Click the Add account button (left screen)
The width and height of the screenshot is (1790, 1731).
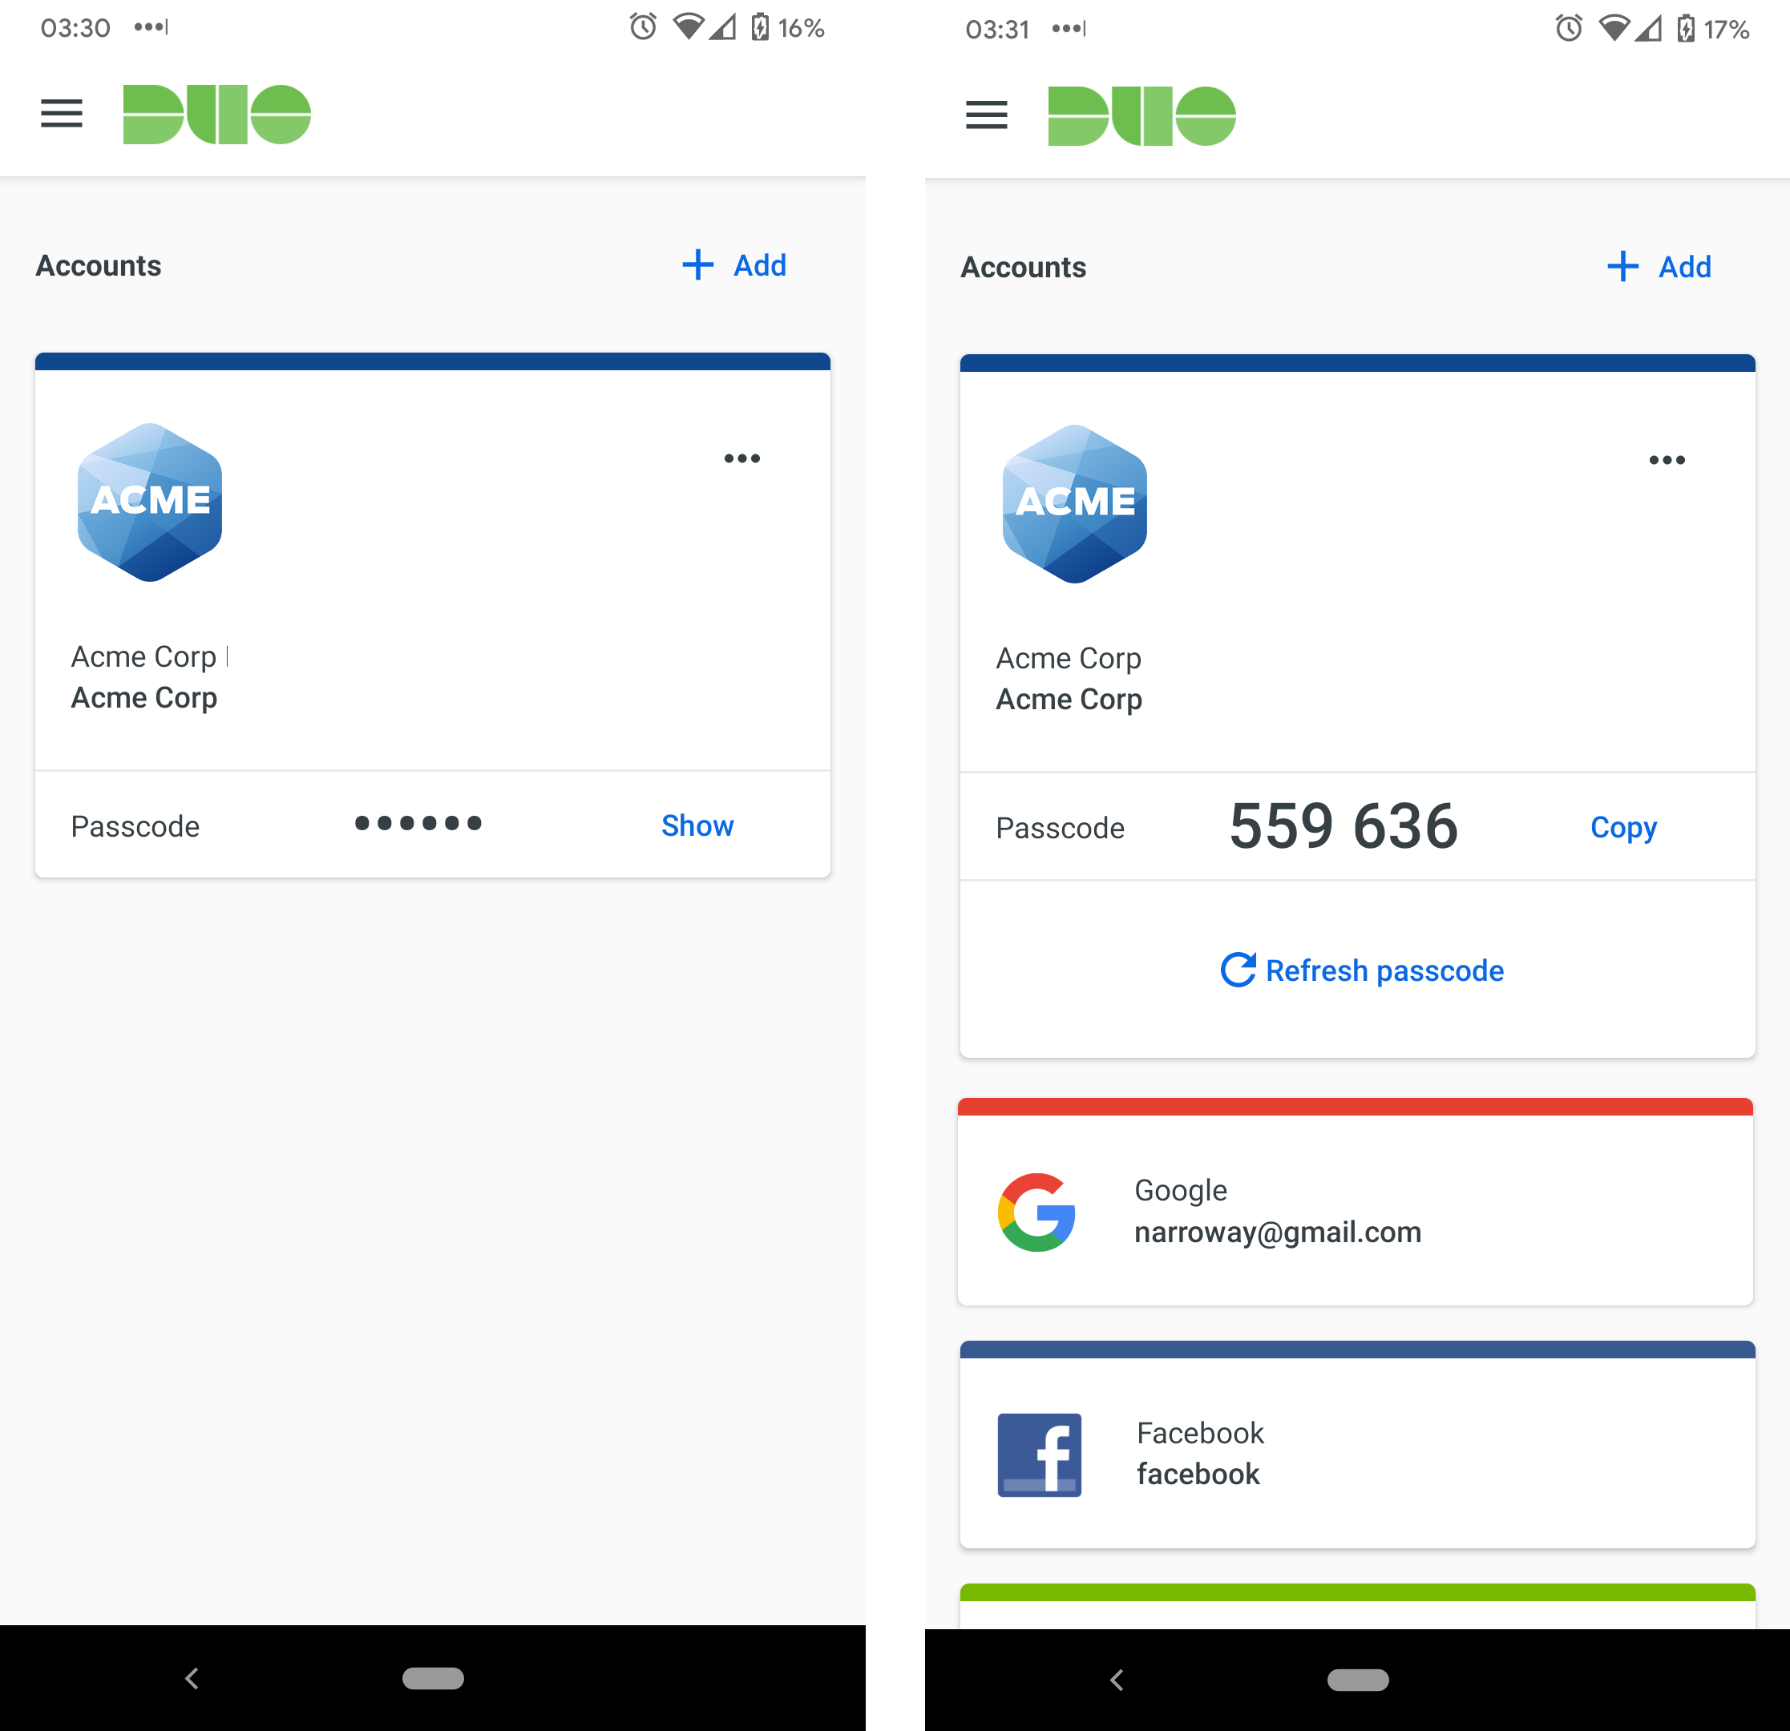point(735,264)
